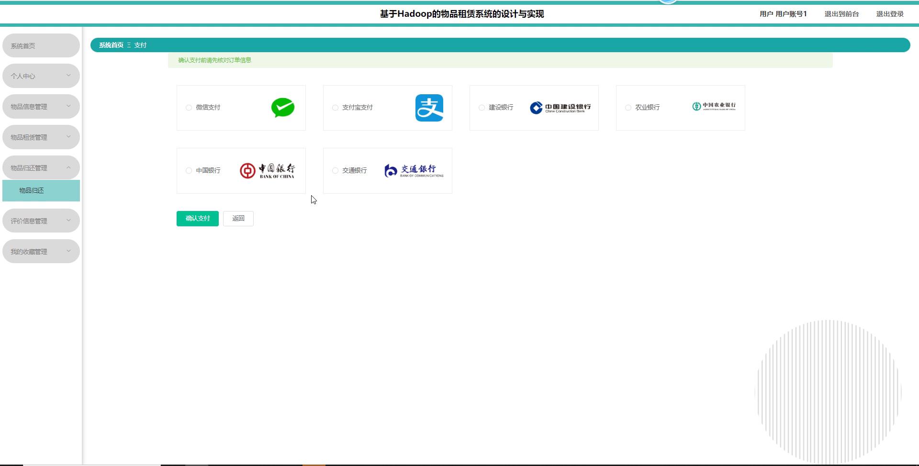919x466 pixels.
Task: Click 系统首页 in the breadcrumb
Action: point(111,45)
